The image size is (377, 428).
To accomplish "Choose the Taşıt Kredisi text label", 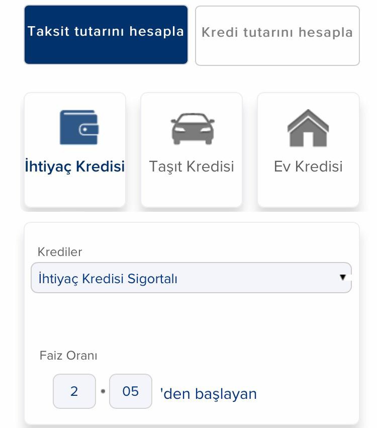I will tap(192, 166).
